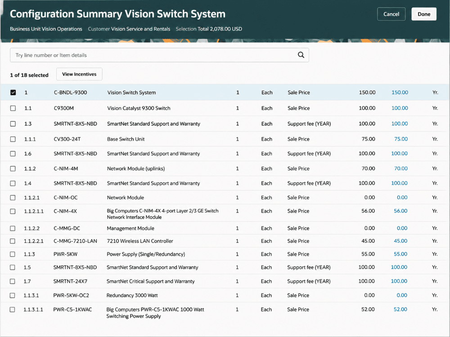Click item code CV300-24T
450x337 pixels.
[x=67, y=139]
